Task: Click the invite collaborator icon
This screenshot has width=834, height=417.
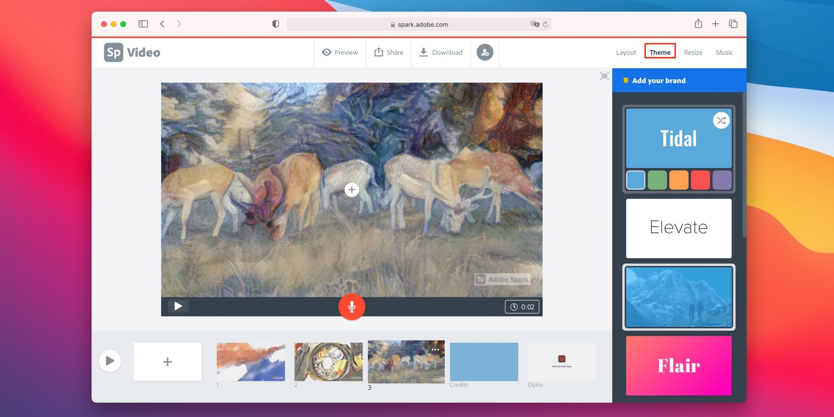Action: coord(485,53)
